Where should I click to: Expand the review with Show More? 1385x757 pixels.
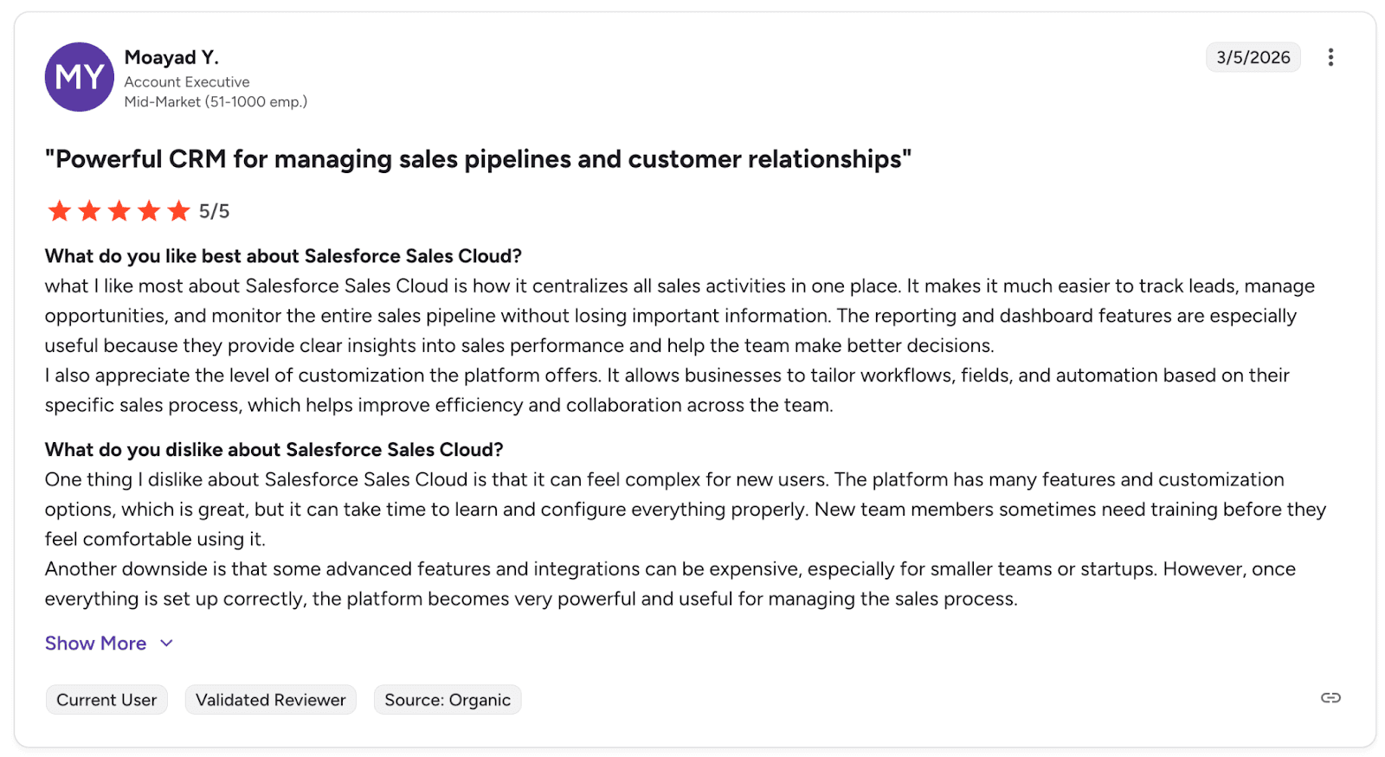coord(95,644)
